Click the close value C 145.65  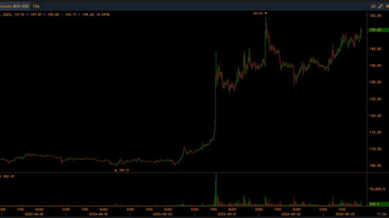(86, 15)
